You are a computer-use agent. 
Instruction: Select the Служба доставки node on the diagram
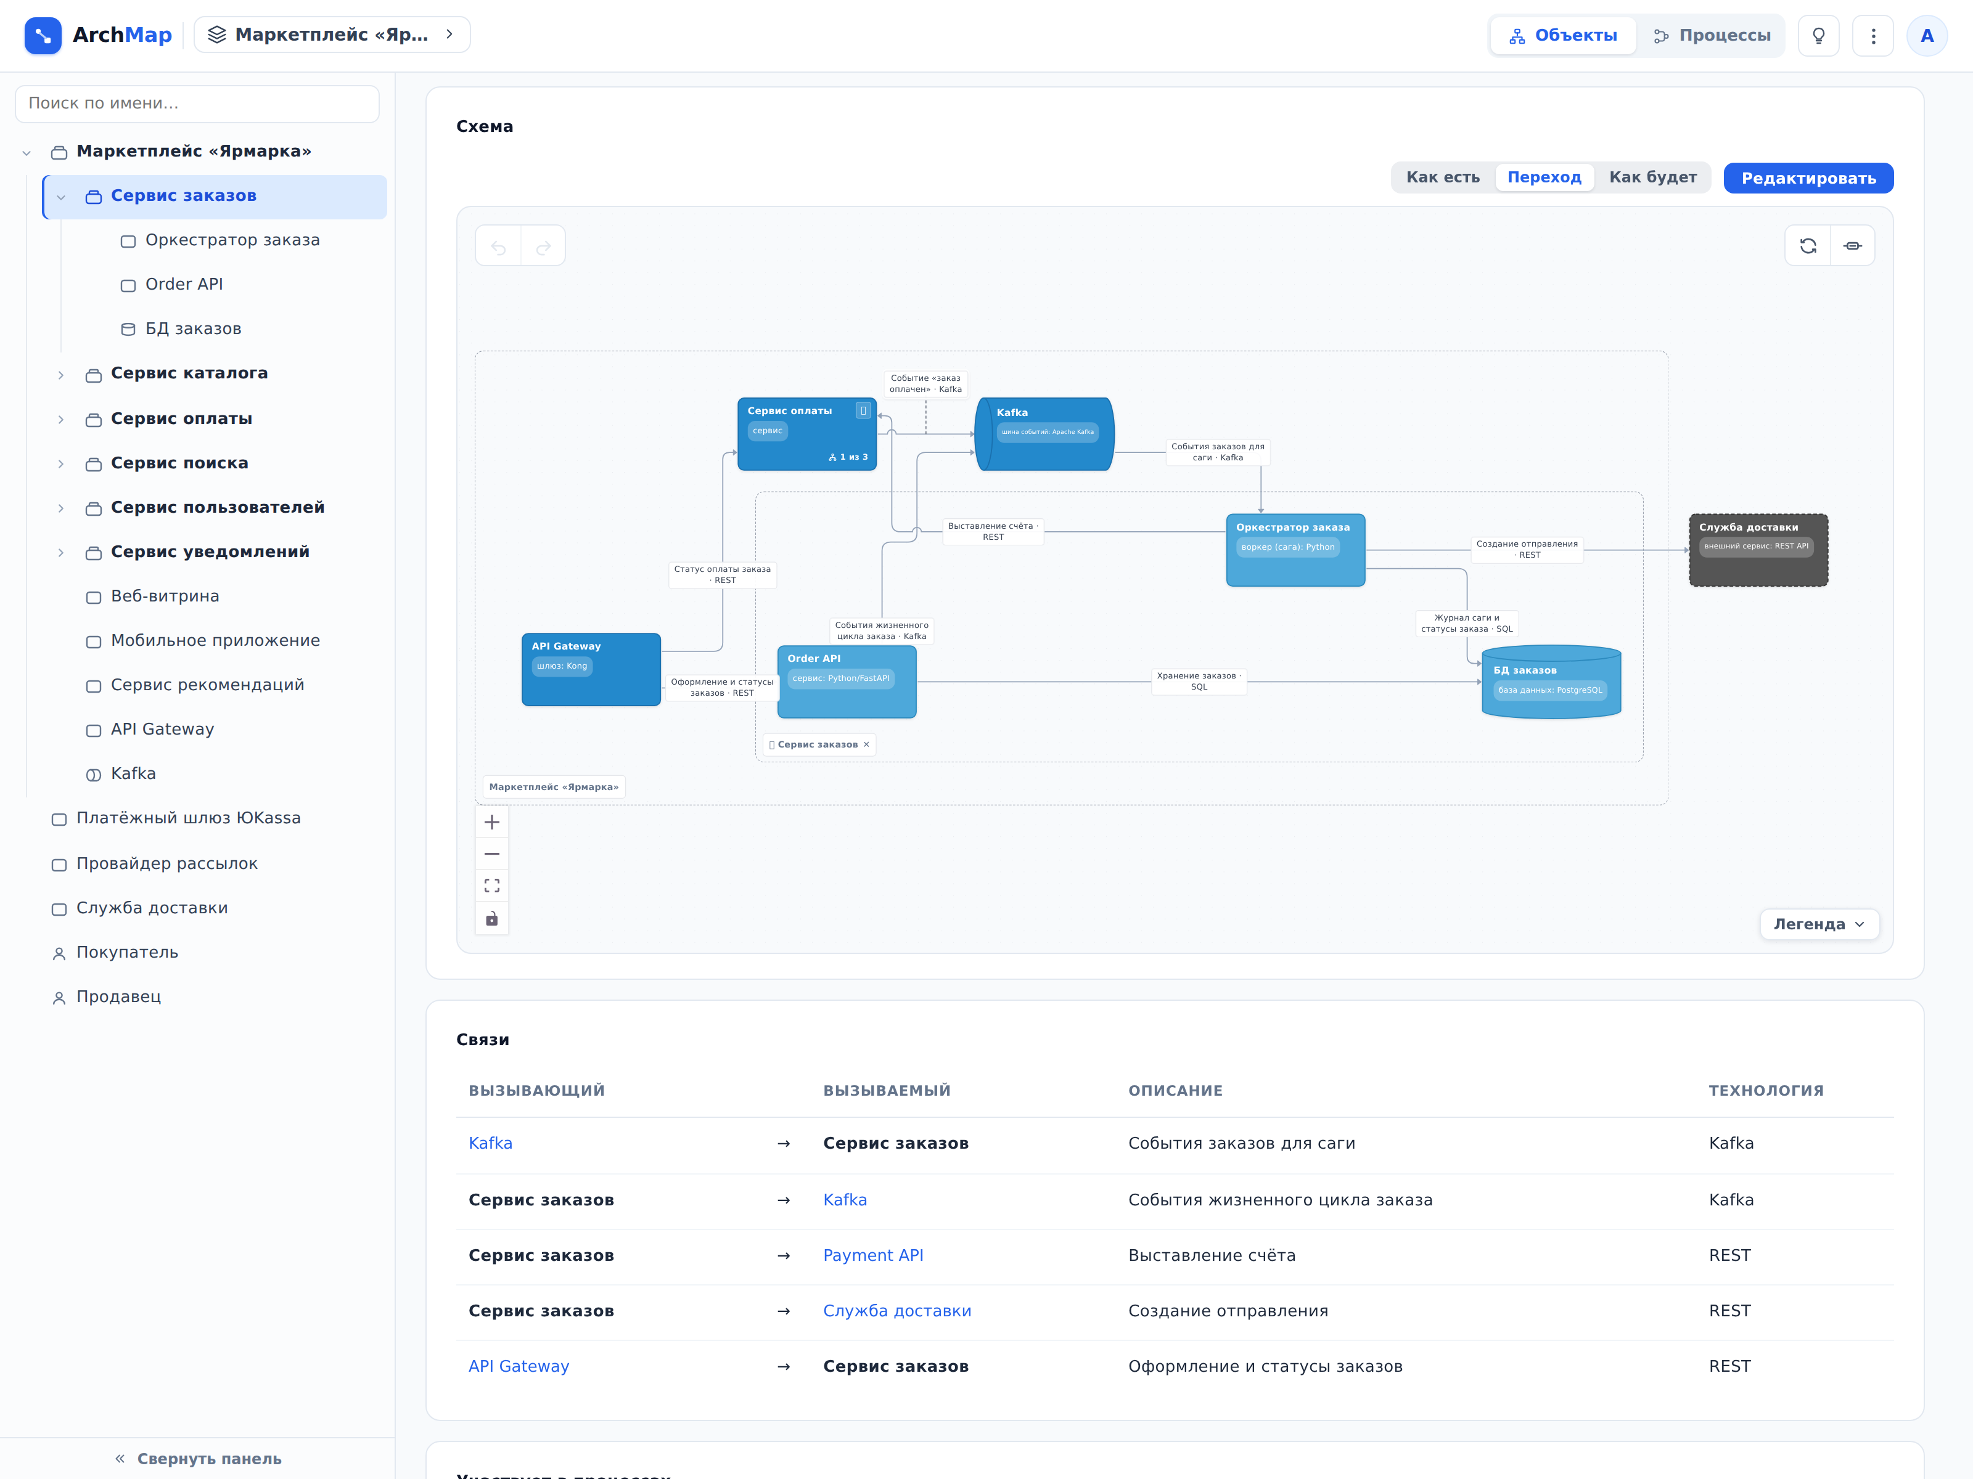click(1758, 550)
